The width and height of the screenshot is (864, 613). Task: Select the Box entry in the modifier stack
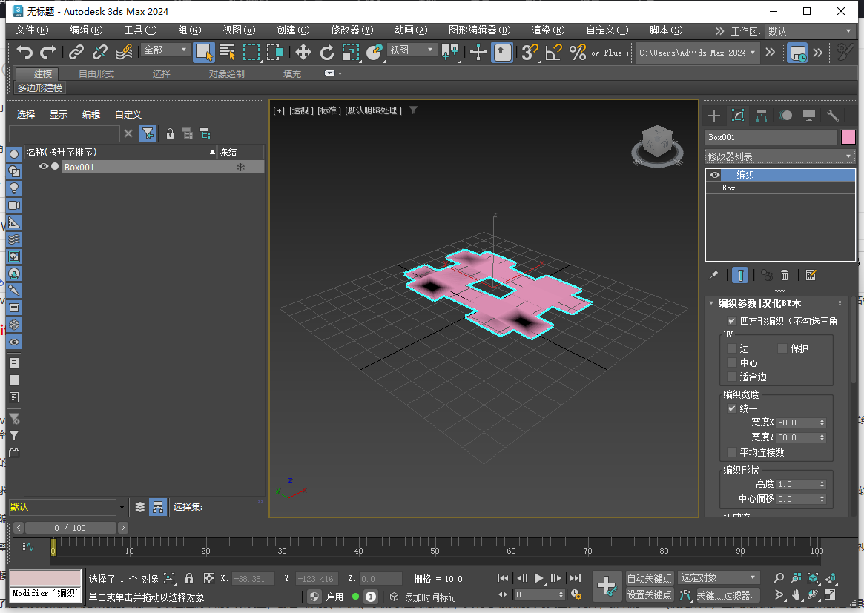click(728, 188)
